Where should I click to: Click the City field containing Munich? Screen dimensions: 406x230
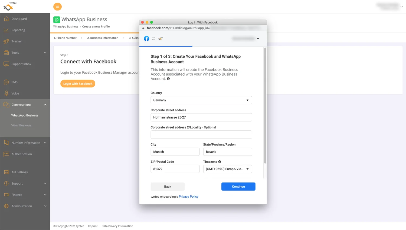175,152
